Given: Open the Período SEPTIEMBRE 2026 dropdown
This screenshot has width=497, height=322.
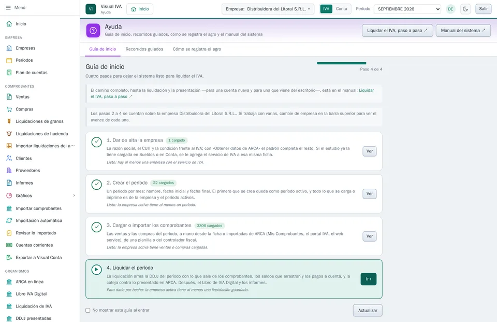Looking at the screenshot, I should pyautogui.click(x=407, y=9).
